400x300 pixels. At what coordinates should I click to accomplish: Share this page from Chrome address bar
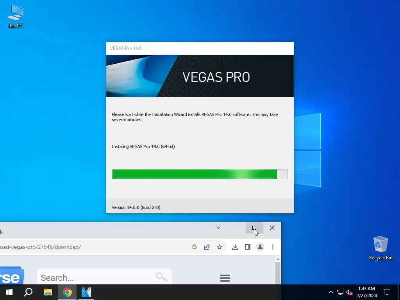[207, 247]
